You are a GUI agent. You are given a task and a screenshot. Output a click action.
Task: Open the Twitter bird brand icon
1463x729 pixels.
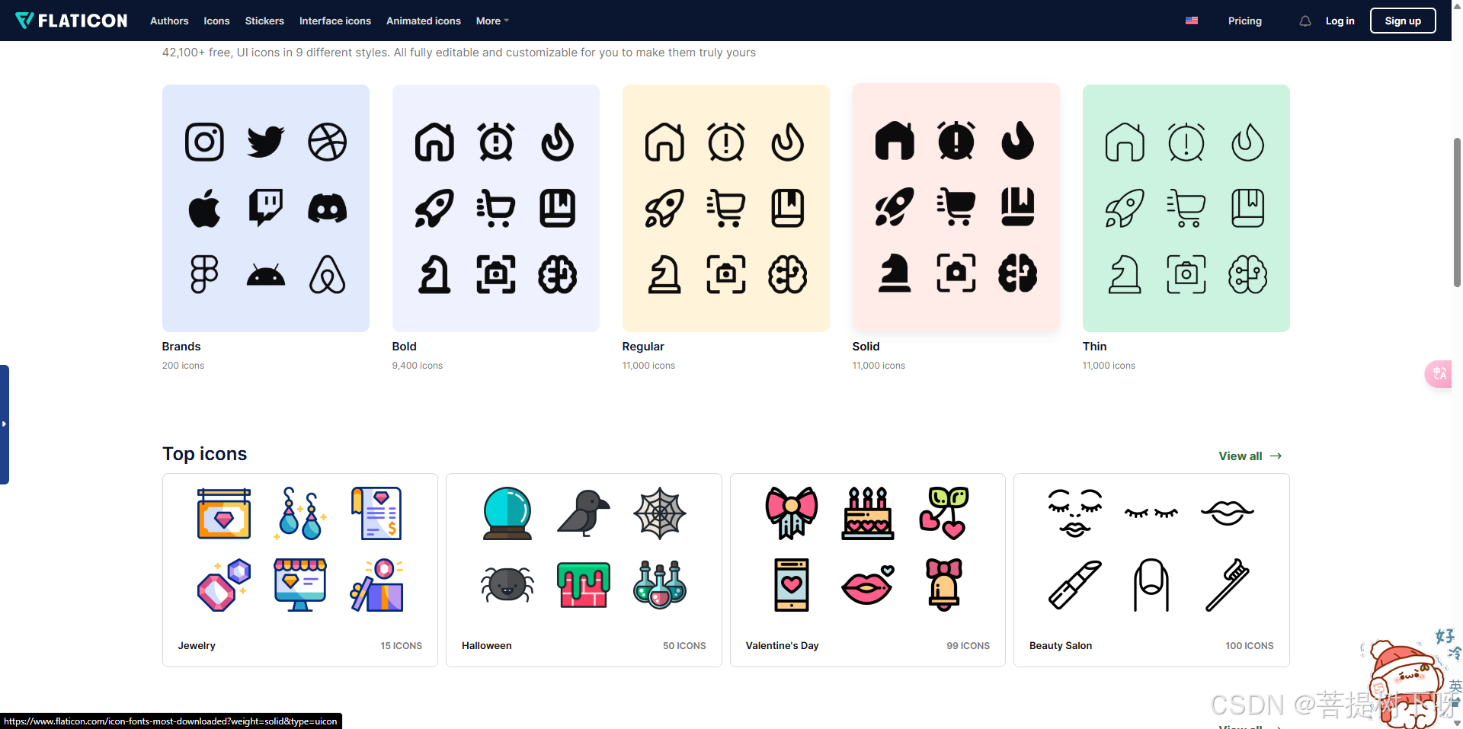coord(266,142)
